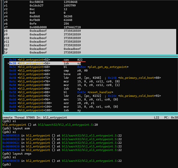Image resolution: width=178 pixels, height=168 pixels.
Task: Select address 0x00000034 in console output
Action: pyautogui.click(x=11, y=150)
